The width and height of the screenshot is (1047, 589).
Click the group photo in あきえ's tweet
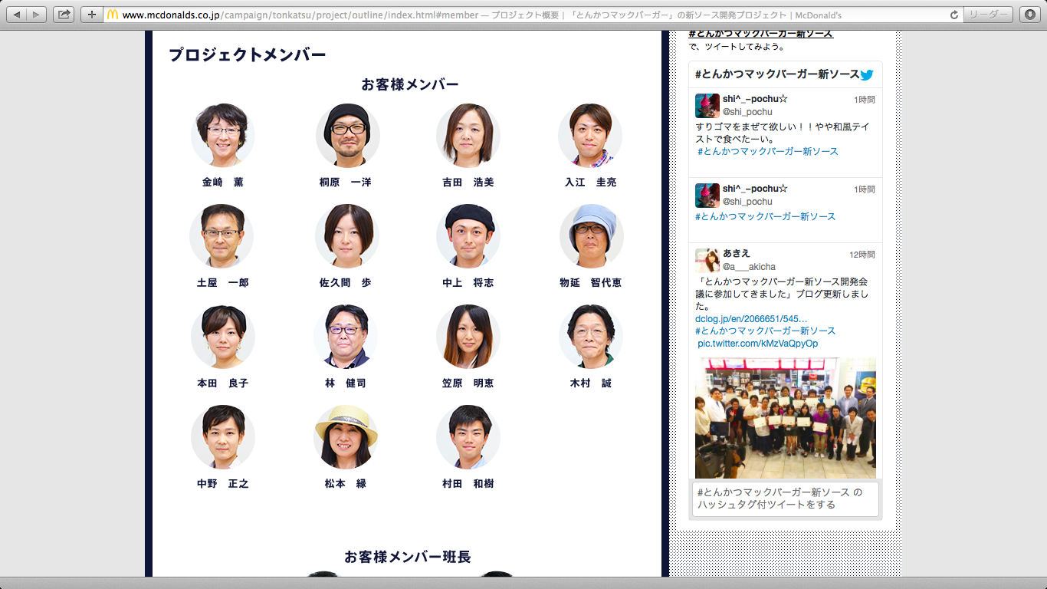tap(786, 418)
